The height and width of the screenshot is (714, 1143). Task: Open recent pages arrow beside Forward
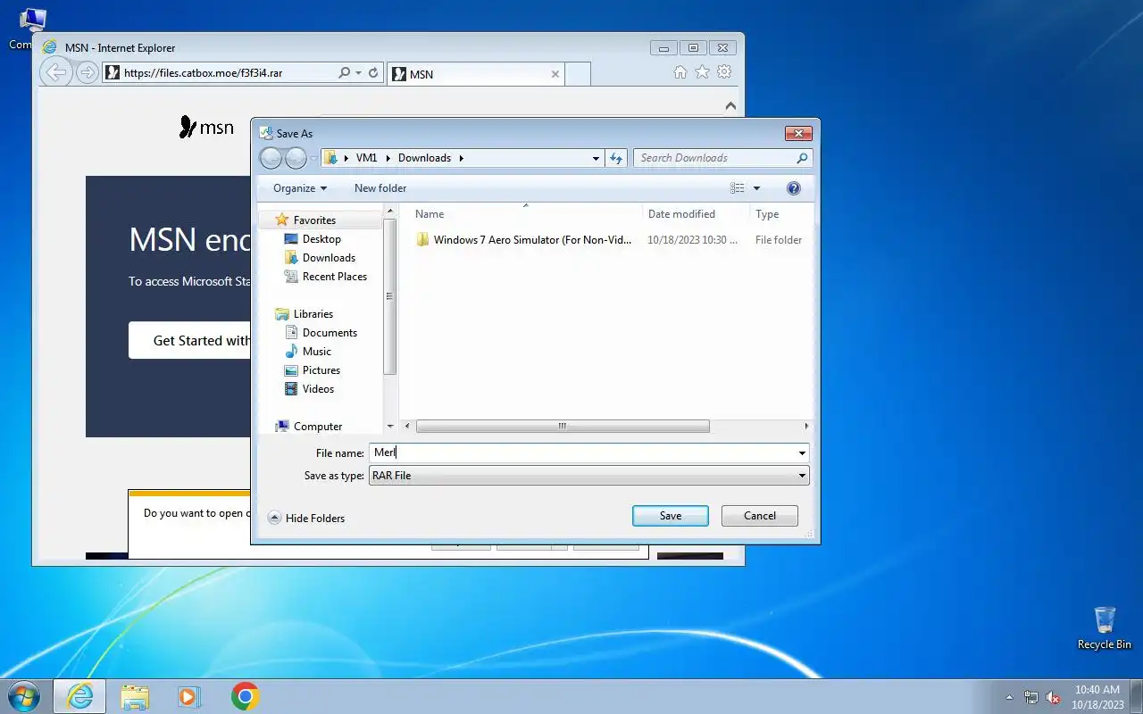tap(313, 159)
